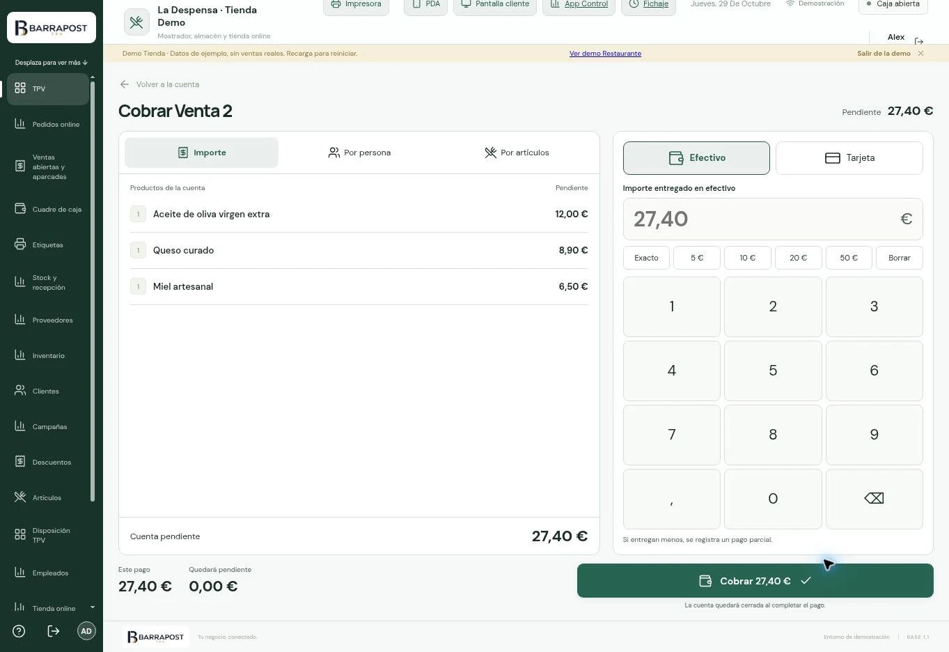
Task: Select Efectivo payment method
Action: (696, 158)
